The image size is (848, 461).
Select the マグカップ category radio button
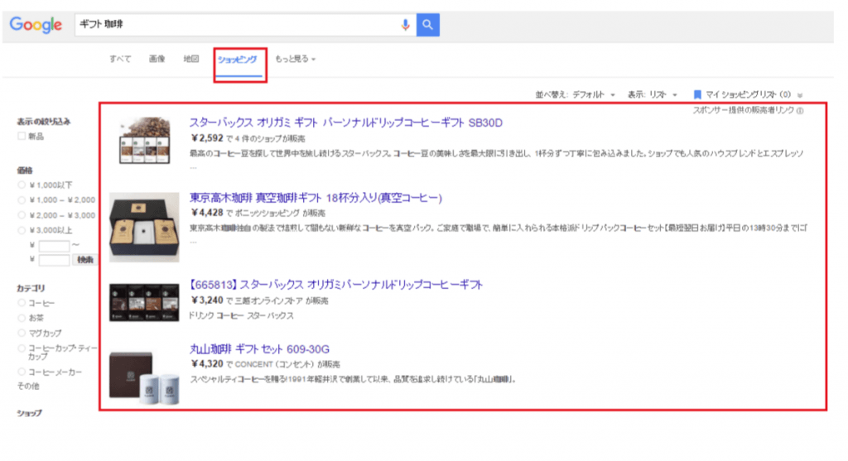tap(22, 333)
